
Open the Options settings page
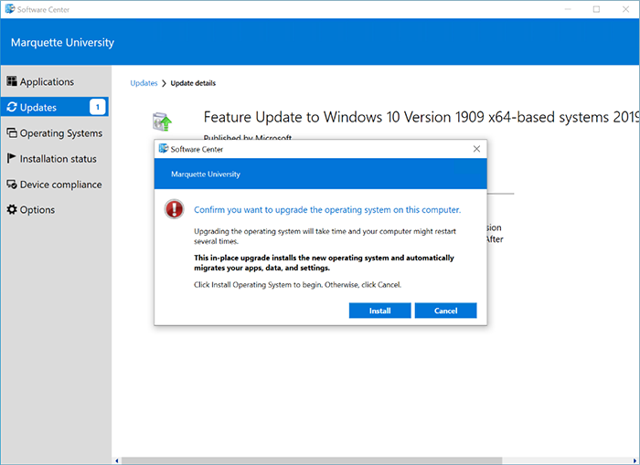pos(37,210)
